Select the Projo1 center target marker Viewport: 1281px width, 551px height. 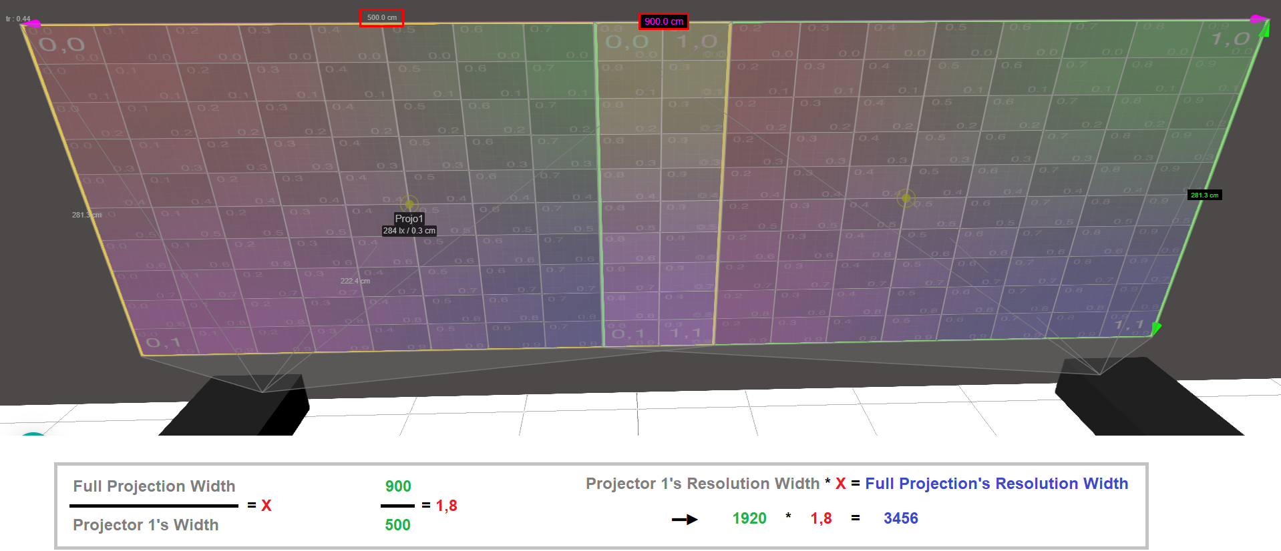[409, 203]
